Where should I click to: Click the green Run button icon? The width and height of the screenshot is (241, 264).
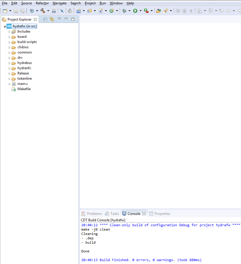(135, 11)
